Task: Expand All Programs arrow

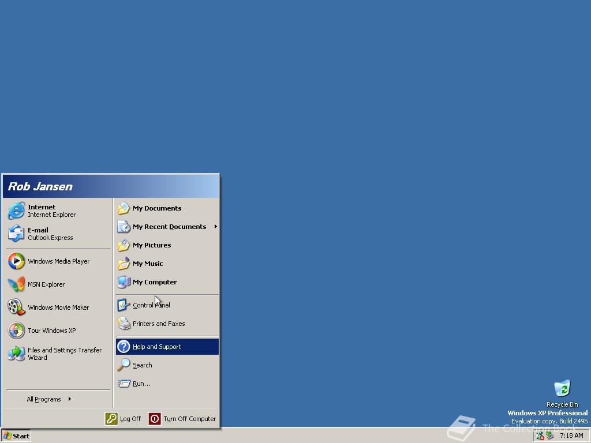Action: (70, 399)
